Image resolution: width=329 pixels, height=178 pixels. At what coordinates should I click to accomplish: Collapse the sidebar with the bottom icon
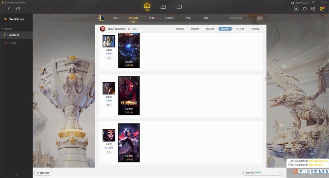16,176
